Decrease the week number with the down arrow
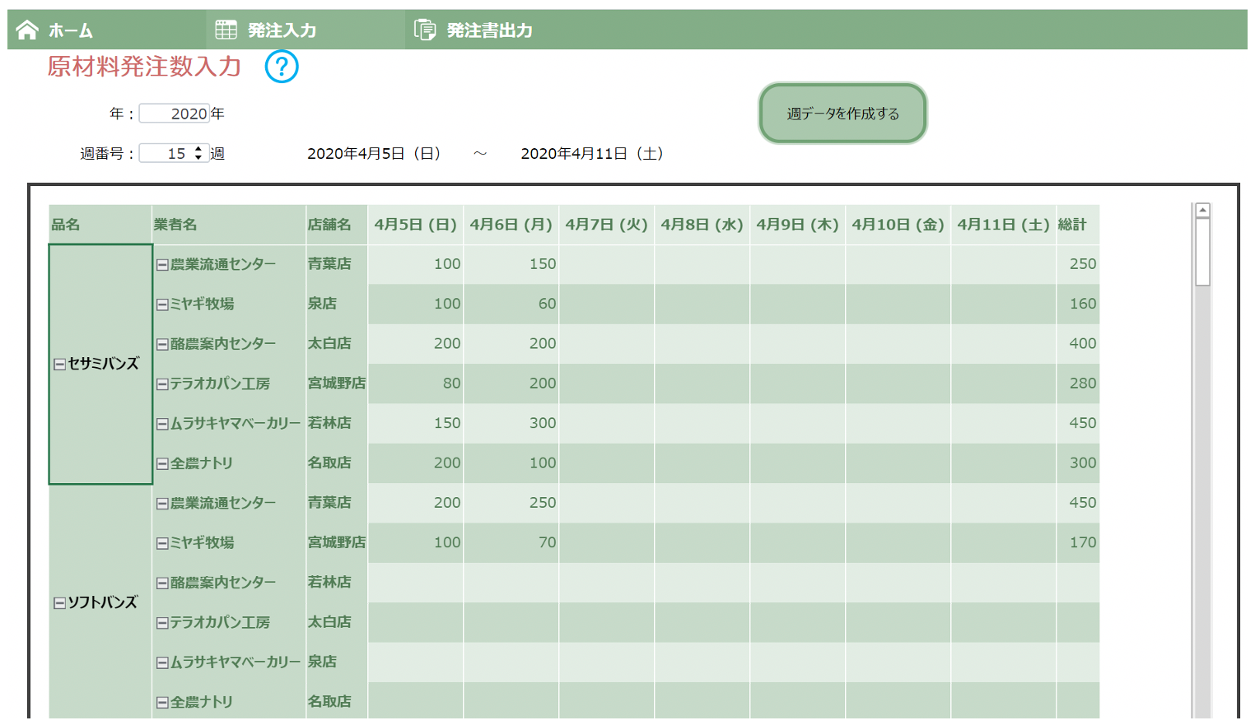This screenshot has width=1255, height=725. pos(198,157)
